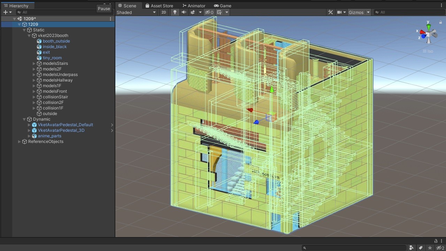Expand the anime_parts arrow
This screenshot has width=446, height=251.
click(29, 136)
